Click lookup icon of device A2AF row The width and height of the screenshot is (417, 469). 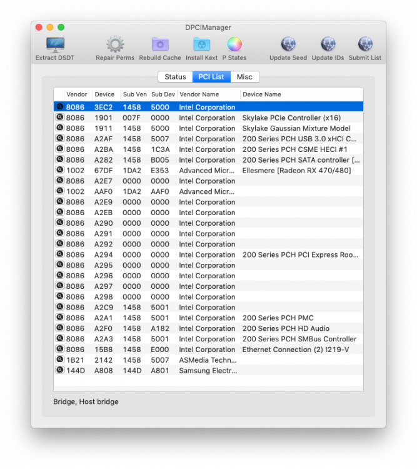coord(60,138)
